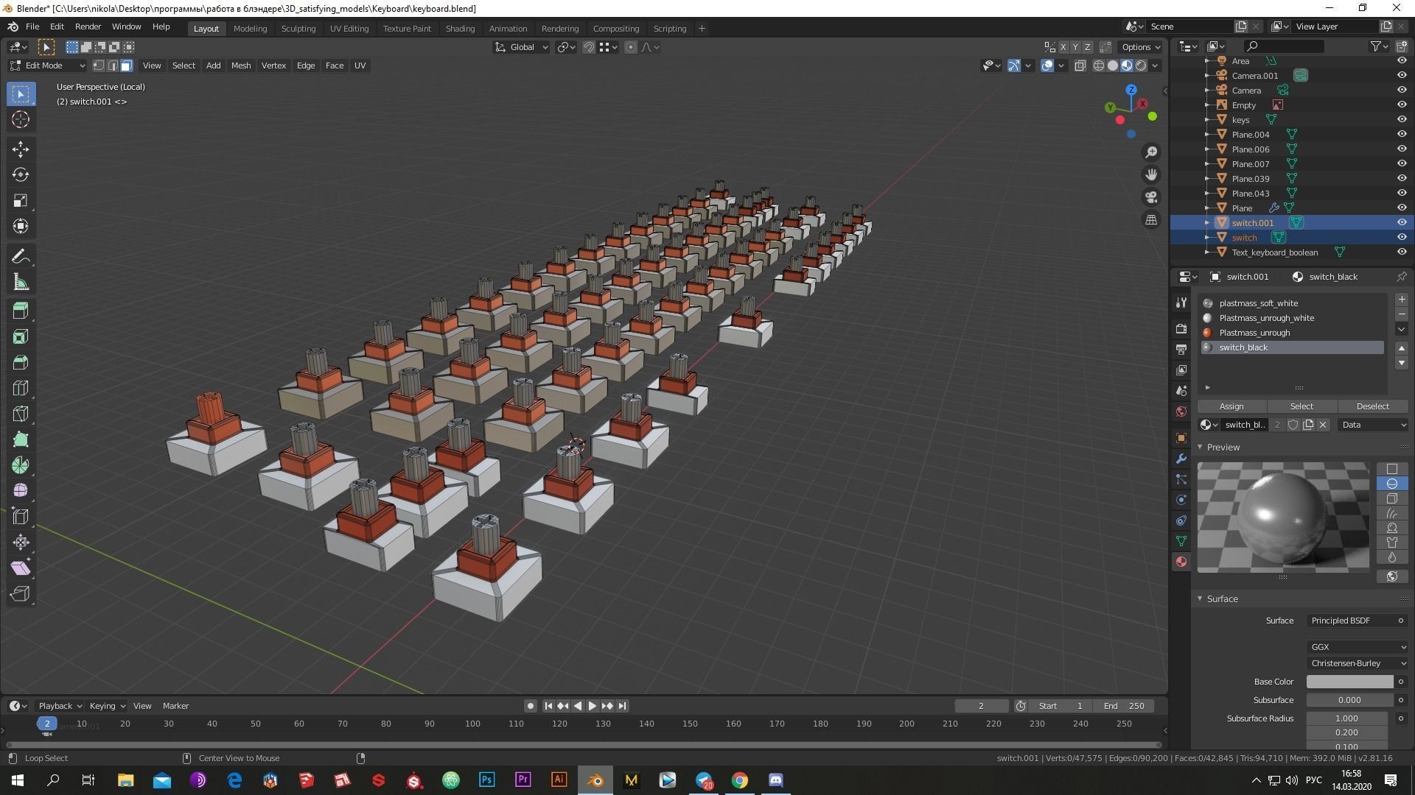Toggle camera view with the camera gizmo
The image size is (1415, 795).
pyautogui.click(x=1151, y=197)
